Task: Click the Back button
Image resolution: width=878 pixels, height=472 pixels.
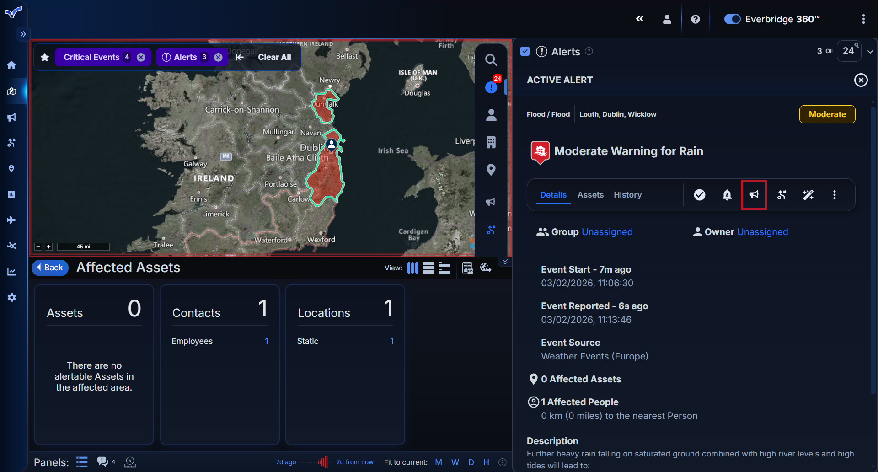Action: click(x=50, y=268)
